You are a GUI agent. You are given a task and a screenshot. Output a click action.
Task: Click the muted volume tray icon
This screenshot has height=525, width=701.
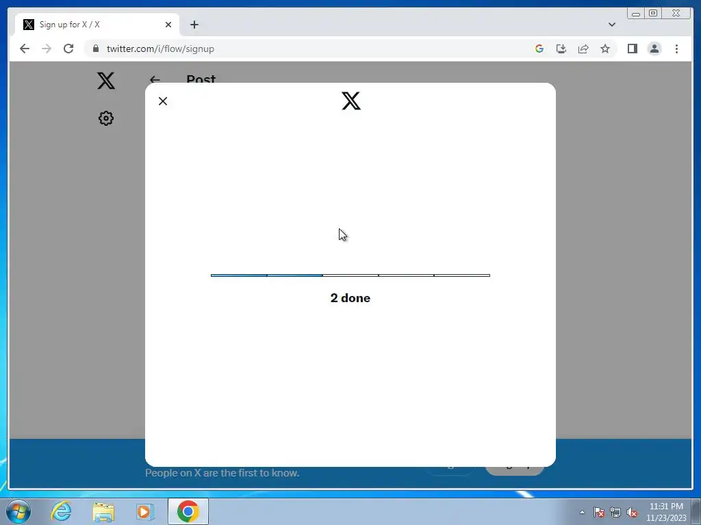632,512
